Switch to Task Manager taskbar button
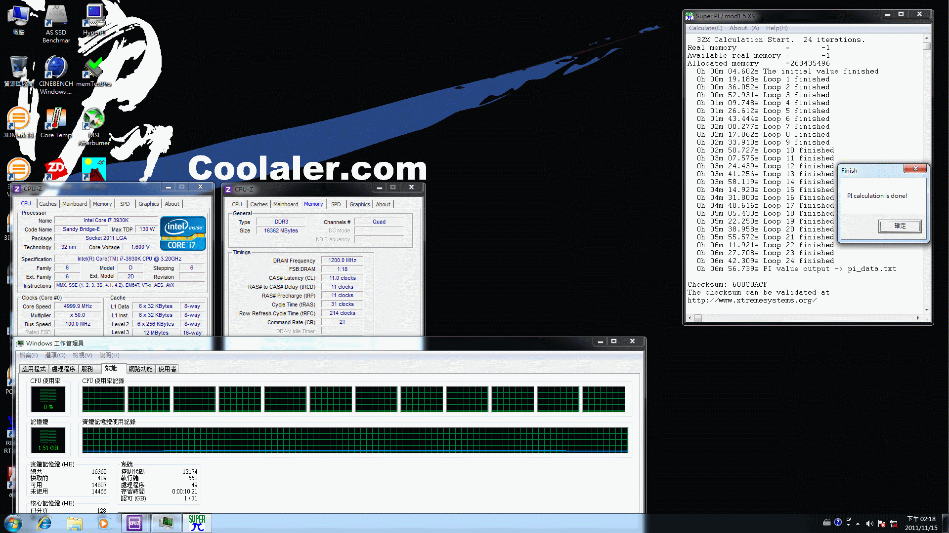949x533 pixels. coord(166,523)
